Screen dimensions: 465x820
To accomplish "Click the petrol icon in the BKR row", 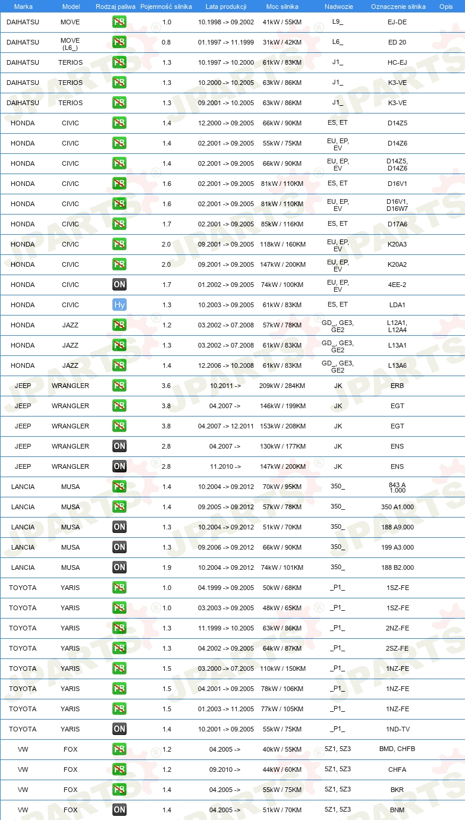I will pos(120,790).
